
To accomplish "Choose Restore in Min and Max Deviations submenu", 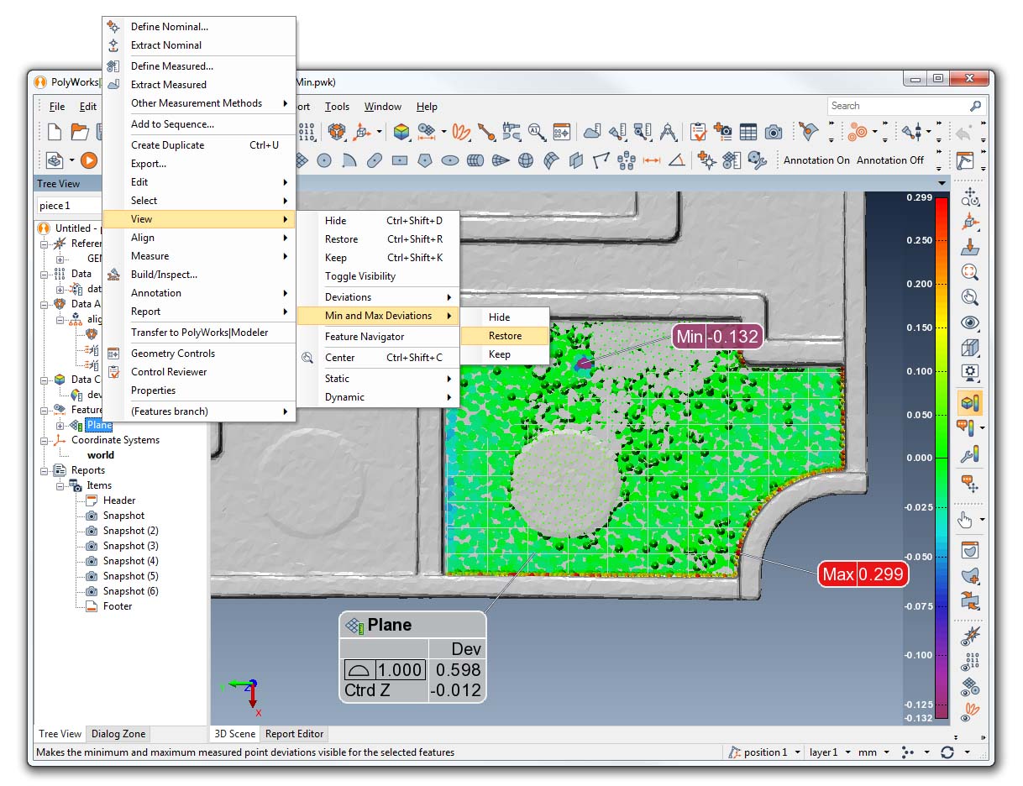I will (x=505, y=336).
